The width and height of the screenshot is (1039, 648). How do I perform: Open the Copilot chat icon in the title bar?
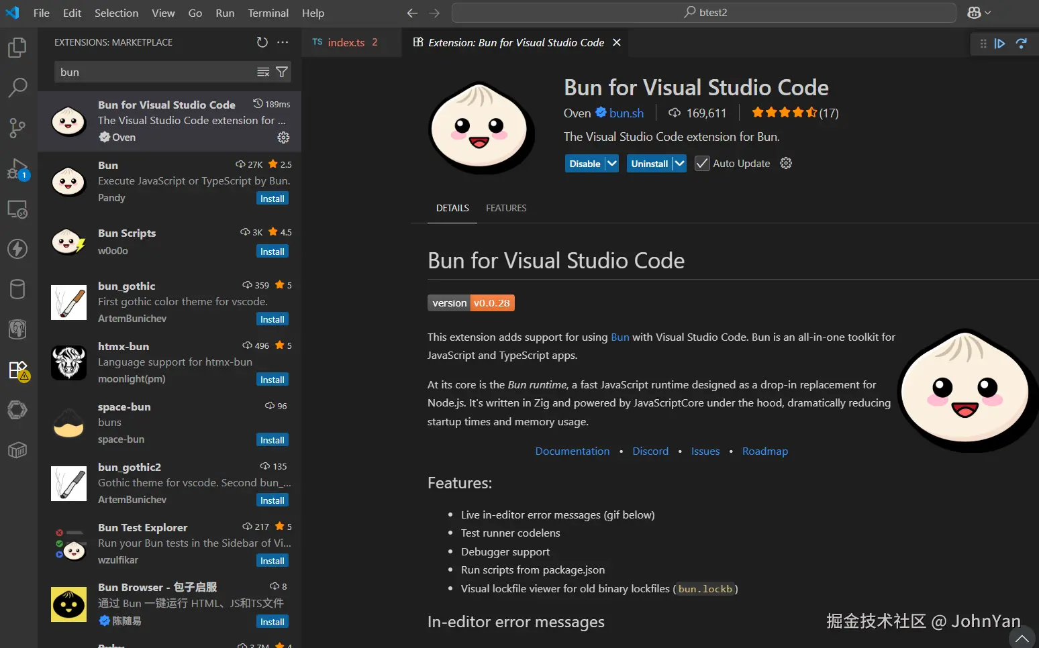975,13
